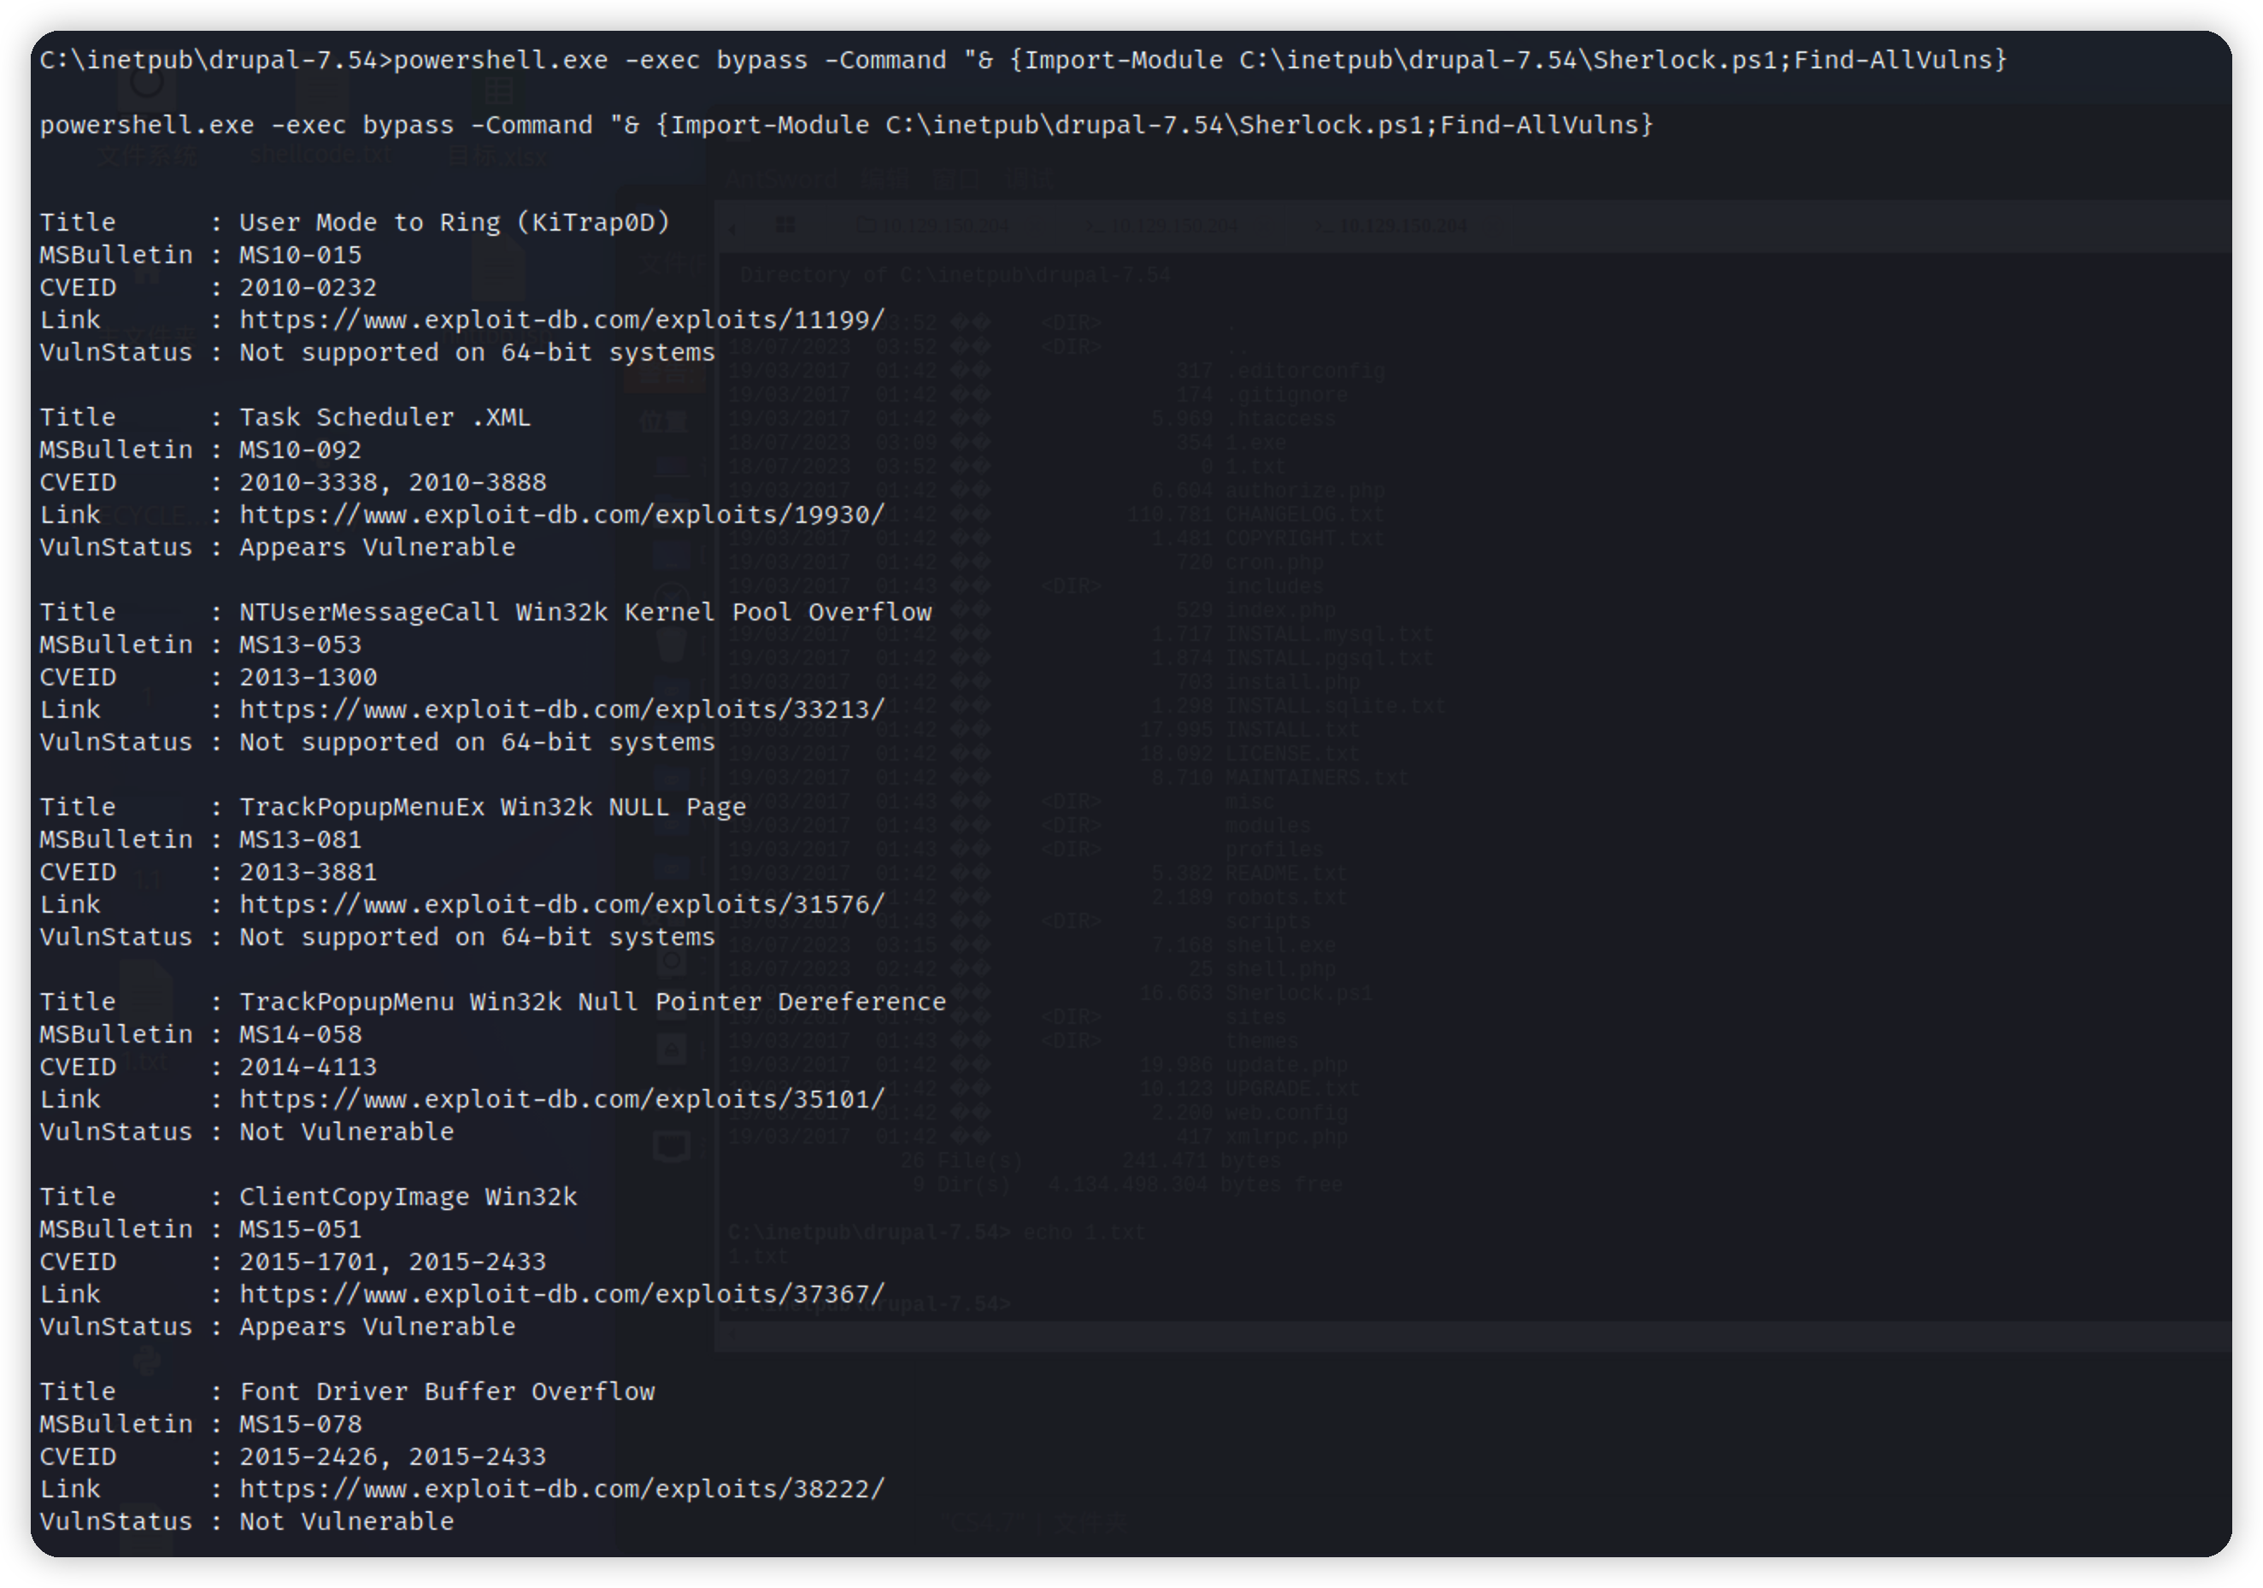Click the NTUserMessageCall Win32k Kernel Pool Overflow title
The height and width of the screenshot is (1588, 2263).
pyautogui.click(x=585, y=612)
